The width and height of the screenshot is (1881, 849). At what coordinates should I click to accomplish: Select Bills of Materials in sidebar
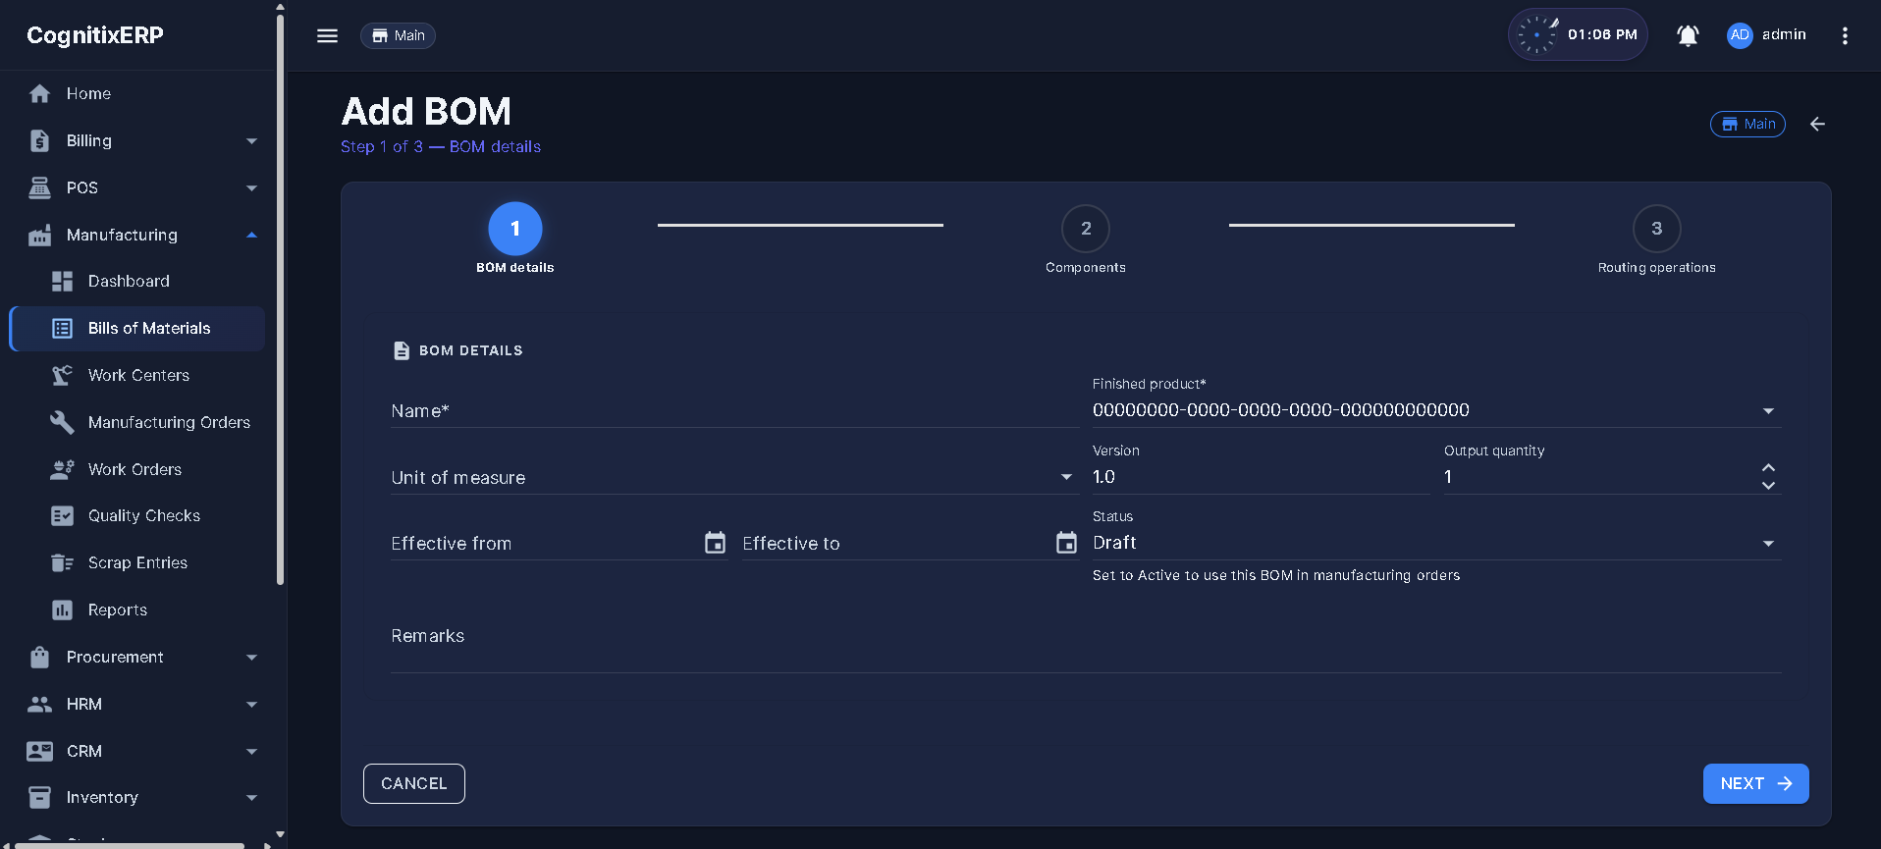pos(137,328)
